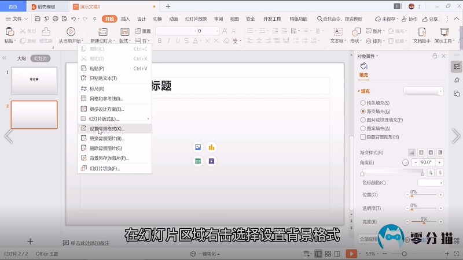
Task: Click 从当前开始 play icon in ribbon
Action: 71,32
